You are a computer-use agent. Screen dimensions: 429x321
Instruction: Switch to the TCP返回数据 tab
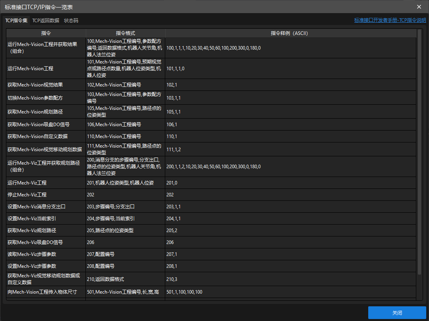coord(44,20)
